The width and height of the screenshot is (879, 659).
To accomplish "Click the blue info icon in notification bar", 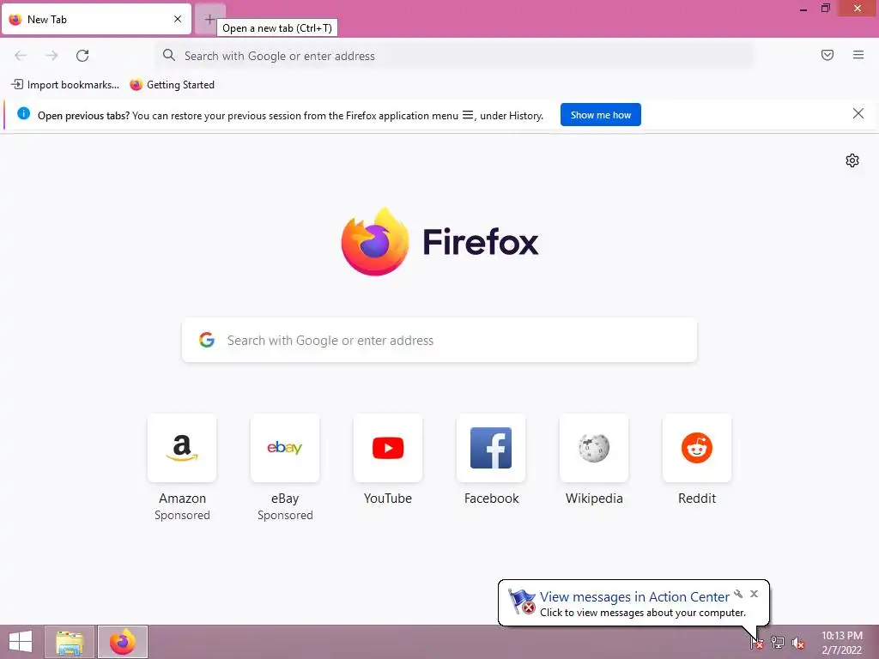I will click(x=23, y=113).
